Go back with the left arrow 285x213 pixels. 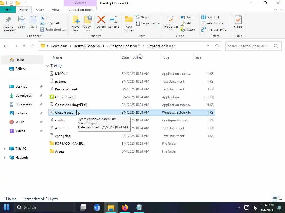click(6, 46)
